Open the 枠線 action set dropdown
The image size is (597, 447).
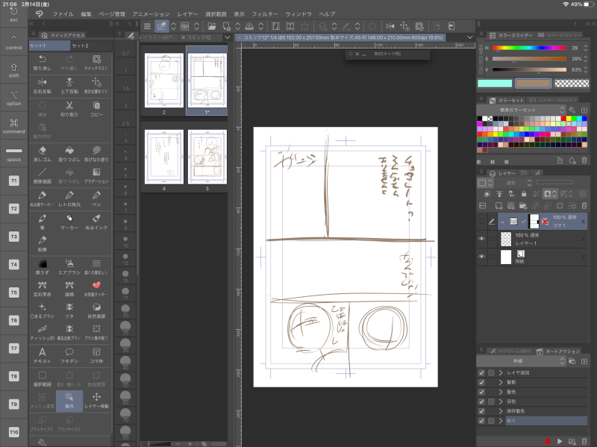click(x=521, y=361)
